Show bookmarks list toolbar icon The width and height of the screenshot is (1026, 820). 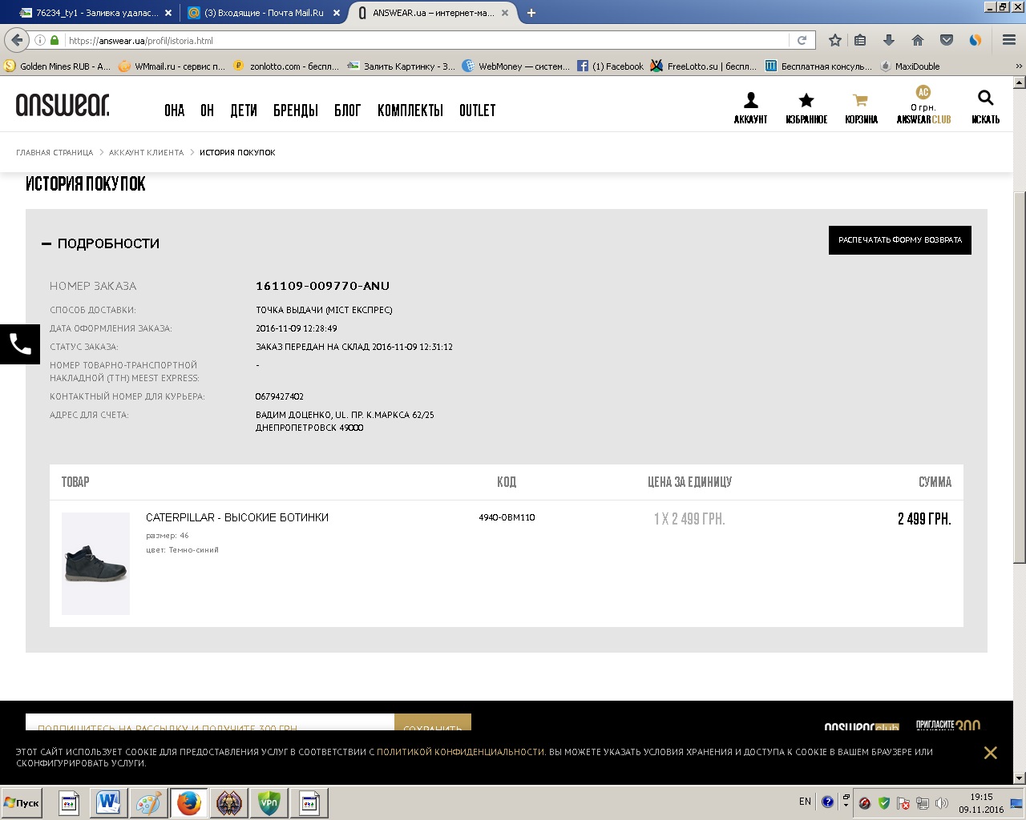pyautogui.click(x=860, y=40)
